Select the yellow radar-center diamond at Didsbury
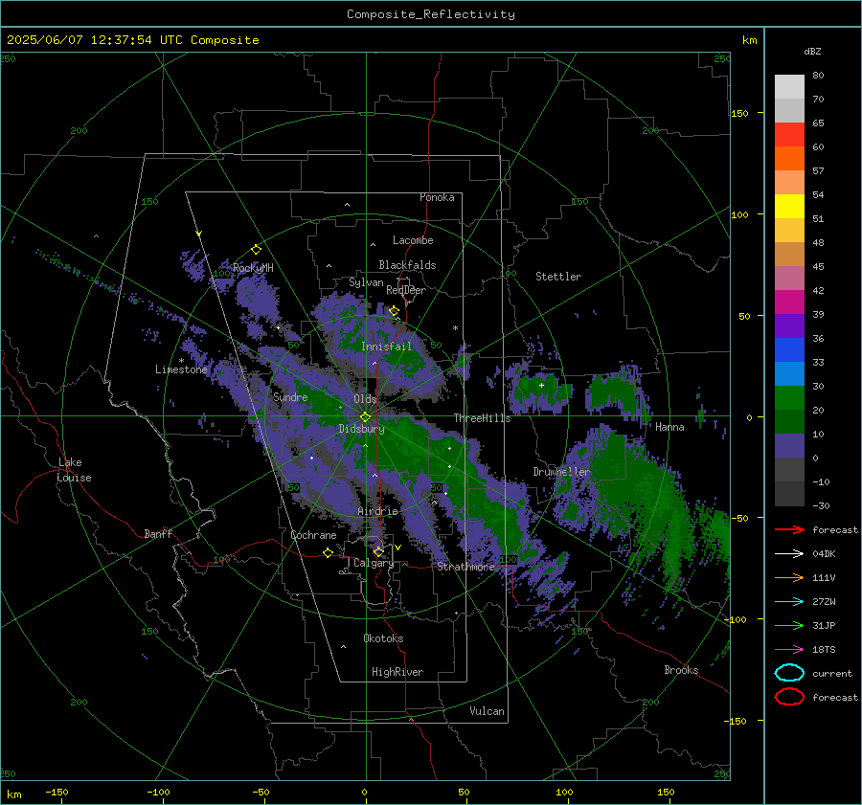The height and width of the screenshot is (805, 862). pyautogui.click(x=365, y=417)
